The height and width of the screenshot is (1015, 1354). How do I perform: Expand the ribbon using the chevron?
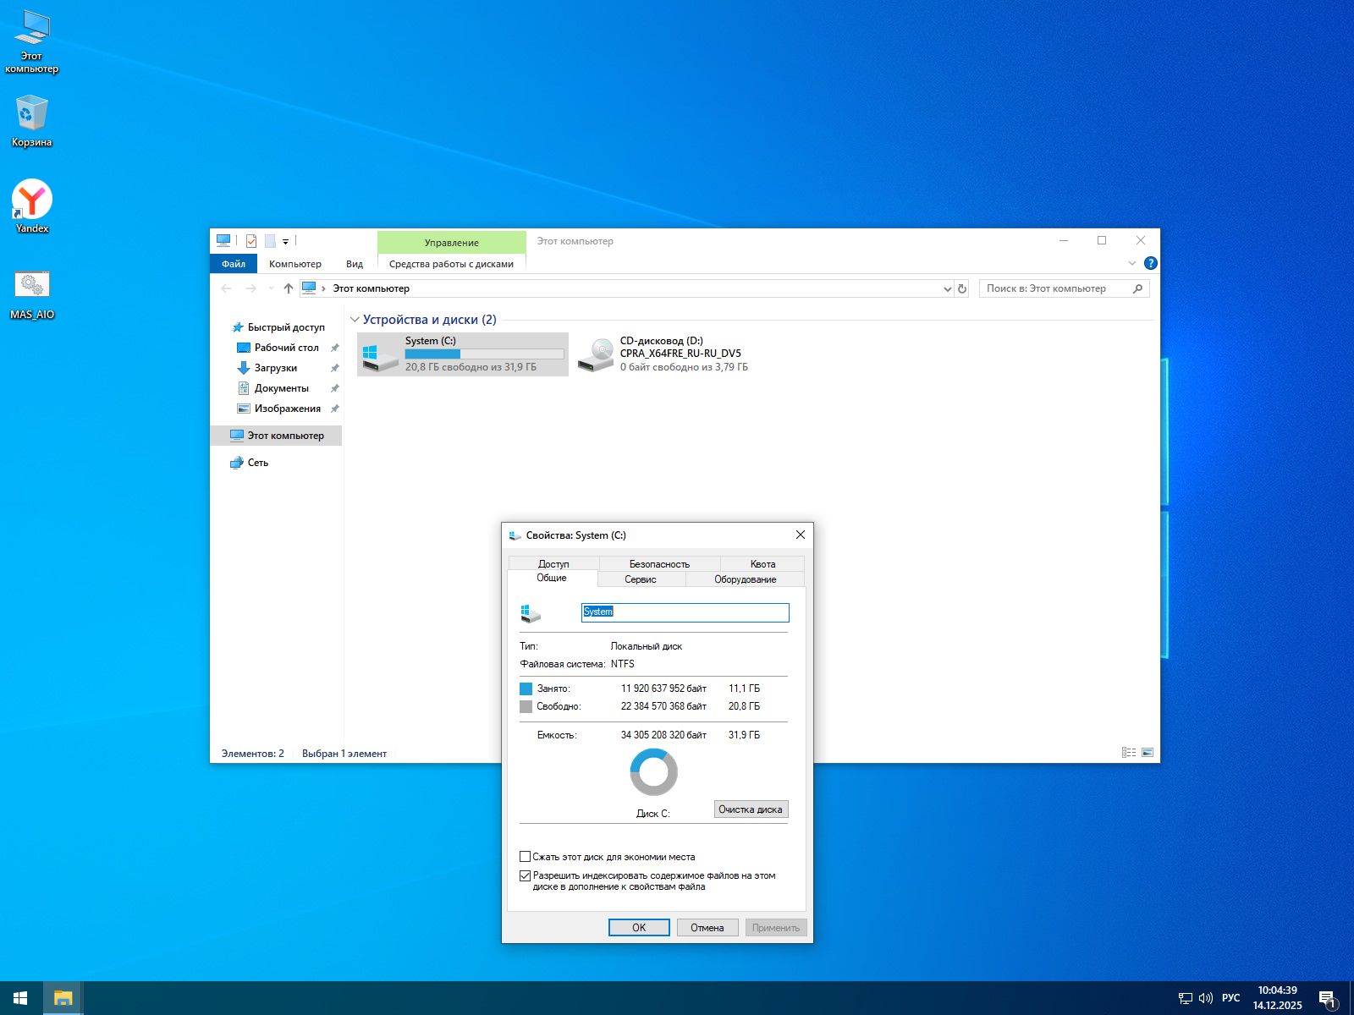click(x=1132, y=263)
